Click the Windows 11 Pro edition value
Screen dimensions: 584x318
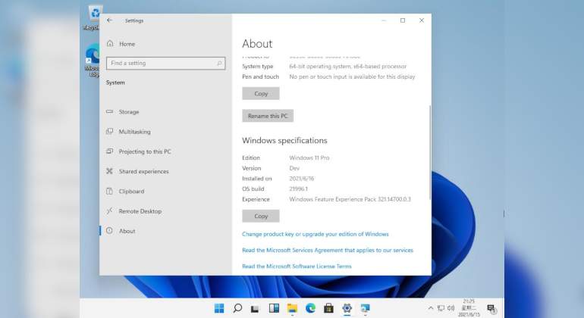pyautogui.click(x=309, y=157)
